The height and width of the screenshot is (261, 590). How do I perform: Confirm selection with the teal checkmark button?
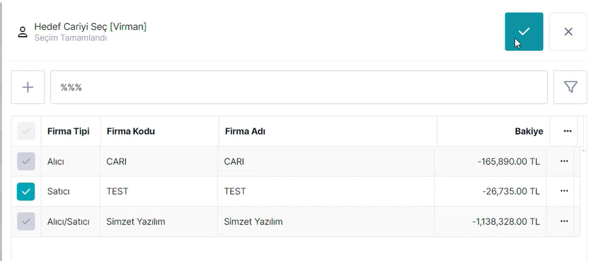(524, 31)
